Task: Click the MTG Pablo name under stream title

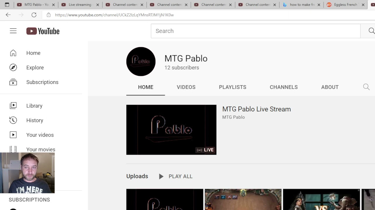Action: 233,117
